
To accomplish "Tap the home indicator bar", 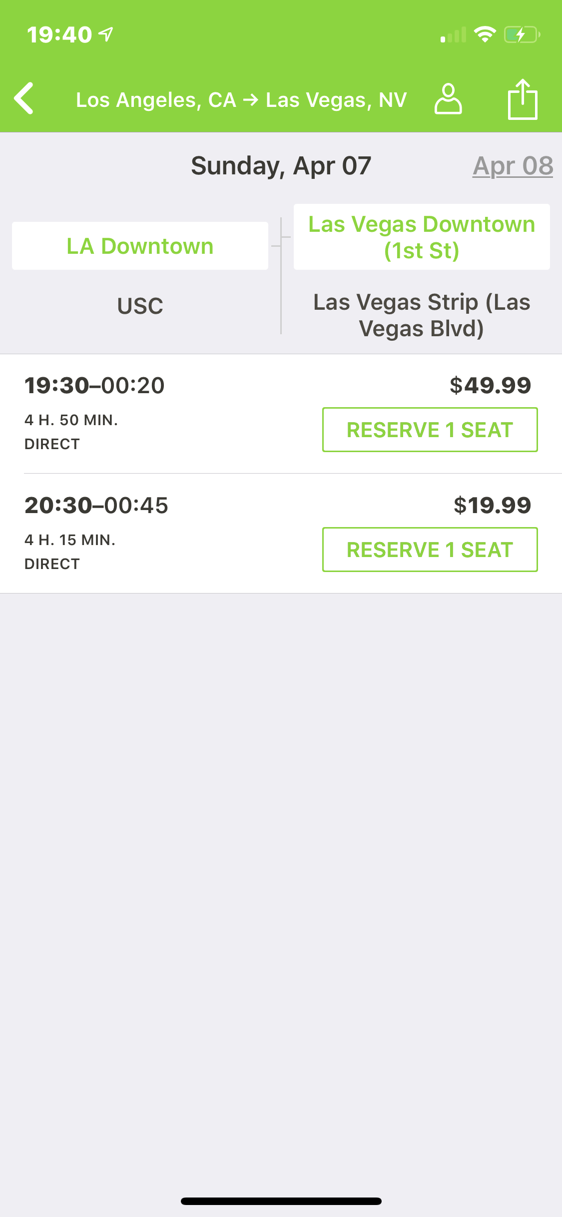I will point(281,1201).
